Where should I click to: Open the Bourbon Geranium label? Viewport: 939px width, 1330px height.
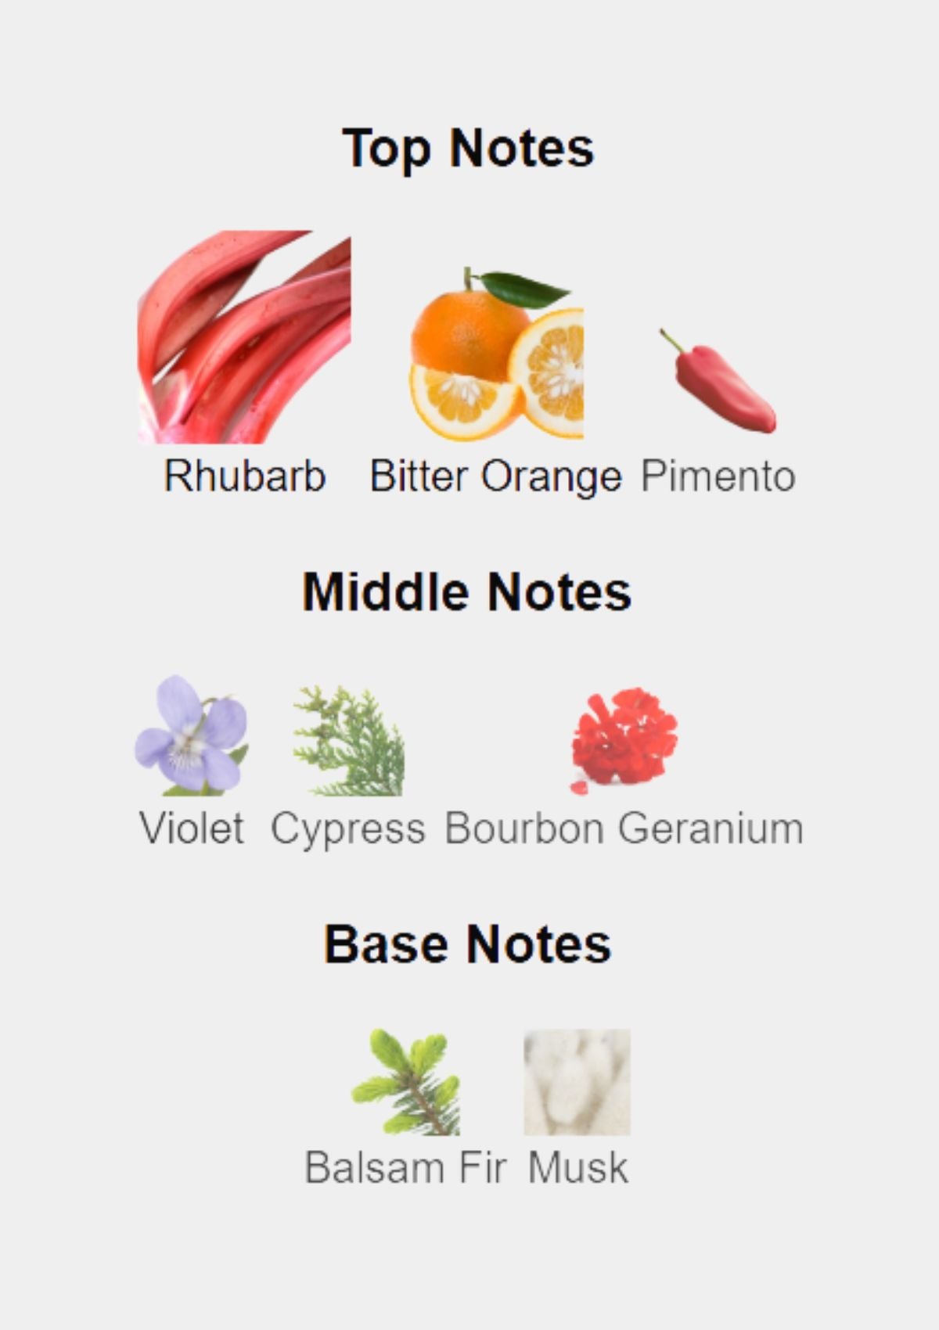624,828
